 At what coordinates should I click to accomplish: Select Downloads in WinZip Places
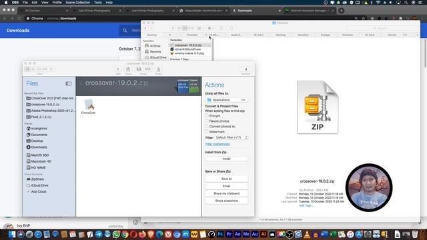pyautogui.click(x=37, y=147)
